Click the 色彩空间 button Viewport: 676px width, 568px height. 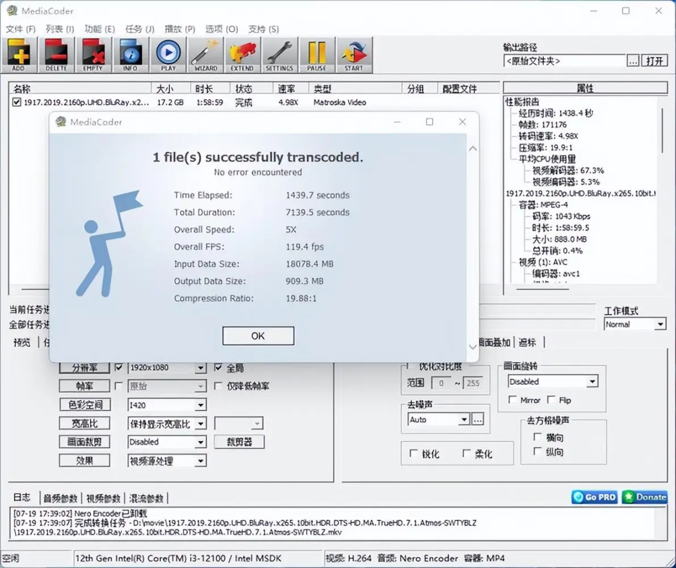click(x=84, y=405)
